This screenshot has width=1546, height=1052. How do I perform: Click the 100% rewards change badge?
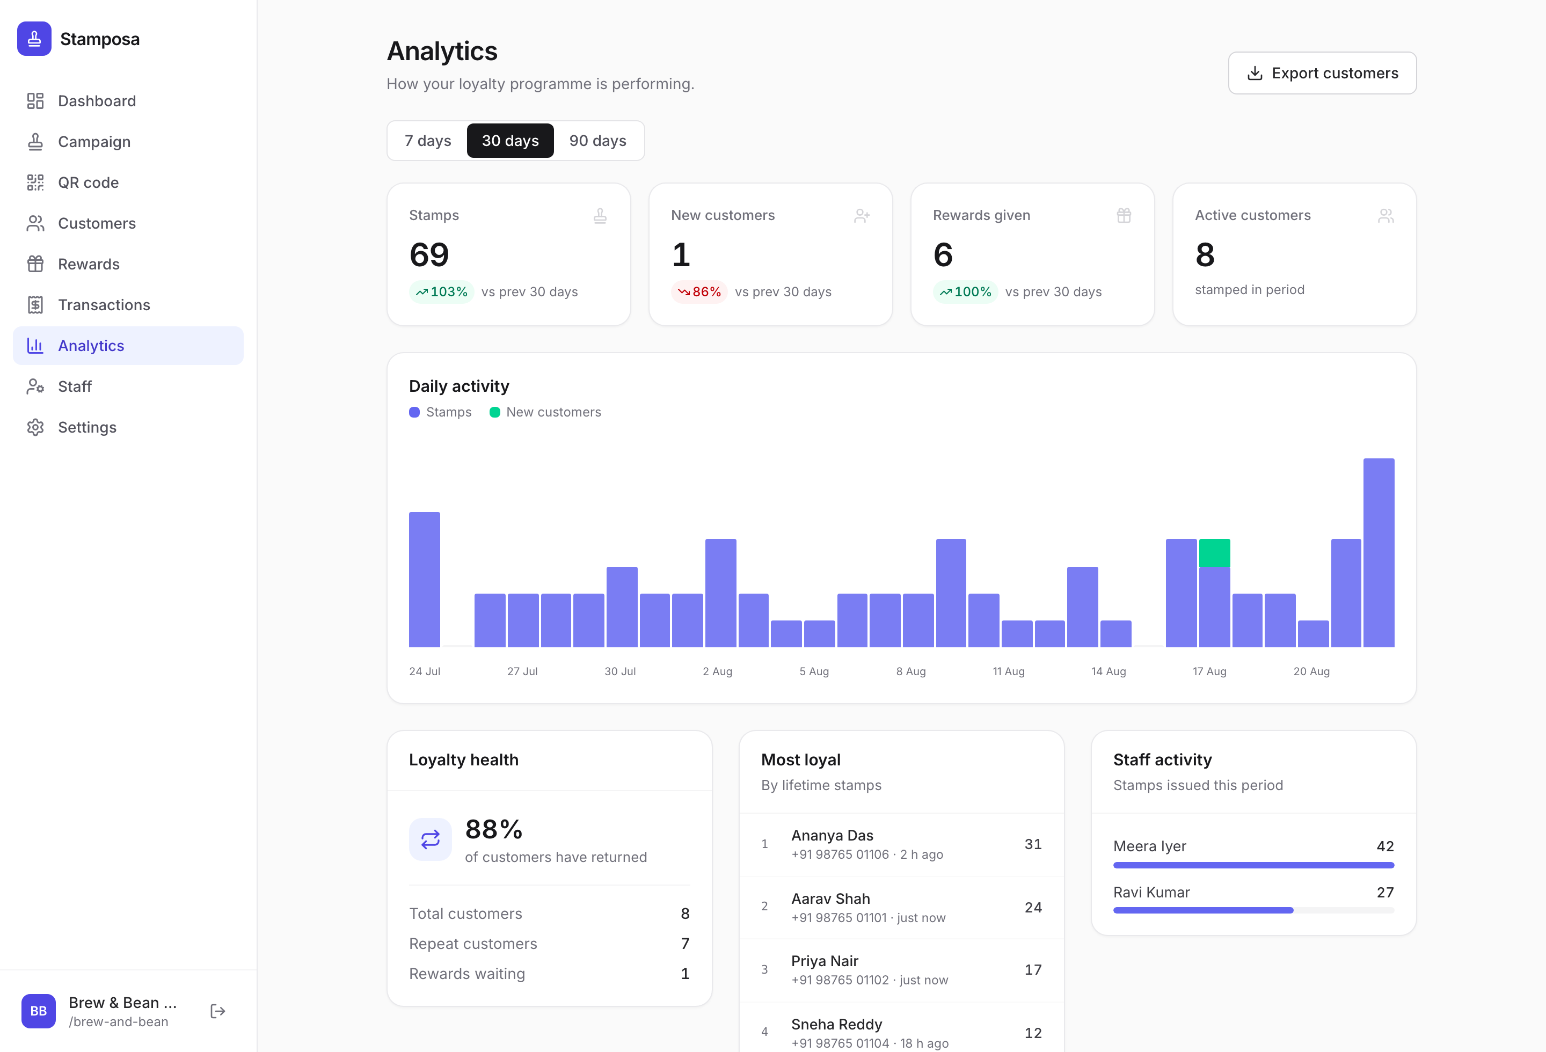(965, 292)
